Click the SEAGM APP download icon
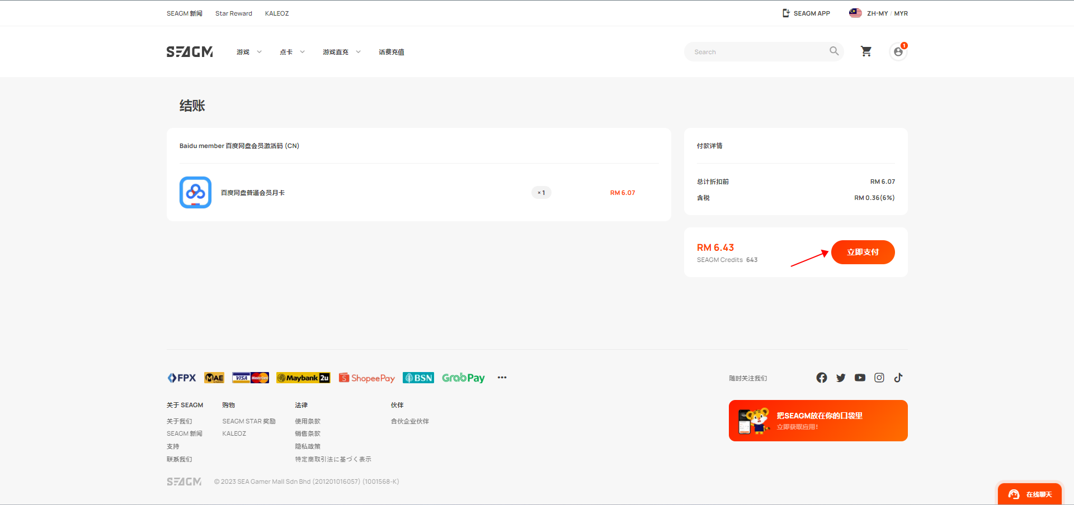 (786, 13)
